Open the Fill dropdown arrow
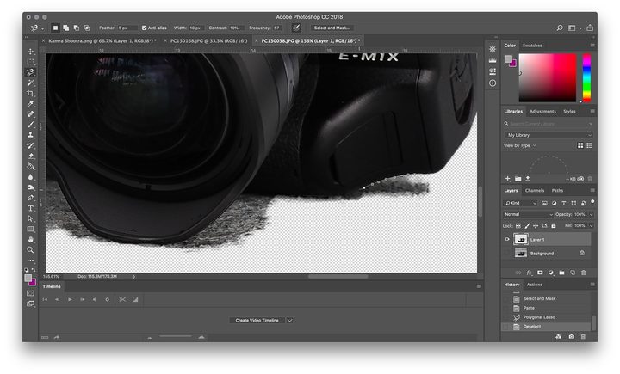The width and height of the screenshot is (620, 374). click(x=591, y=226)
